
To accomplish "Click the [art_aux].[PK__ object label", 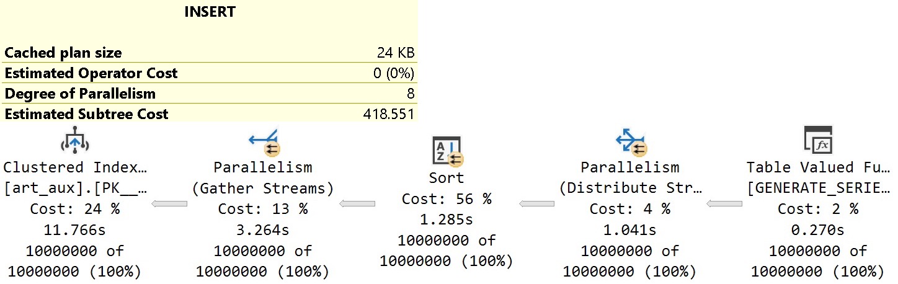I will click(x=75, y=189).
